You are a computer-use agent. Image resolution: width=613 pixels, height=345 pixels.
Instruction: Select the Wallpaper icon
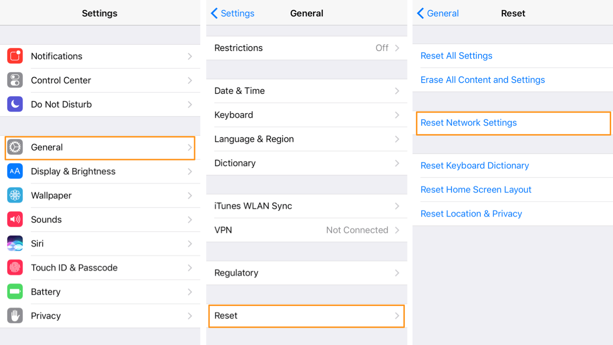(15, 195)
